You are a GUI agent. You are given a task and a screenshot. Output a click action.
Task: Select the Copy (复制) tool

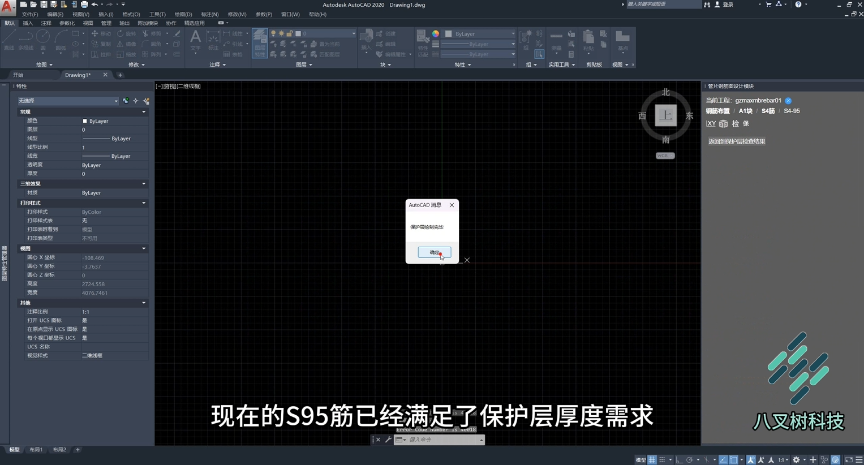[101, 44]
